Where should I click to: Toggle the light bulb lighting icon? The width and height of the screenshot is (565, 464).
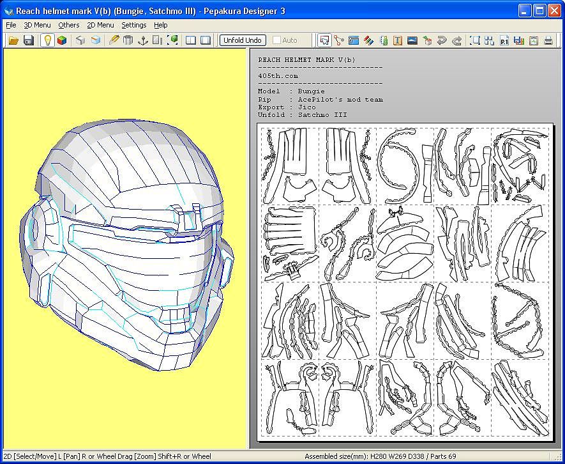(x=47, y=40)
